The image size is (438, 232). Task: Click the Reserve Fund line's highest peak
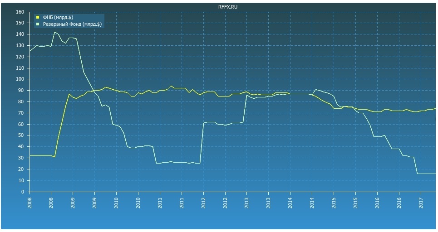click(x=54, y=32)
